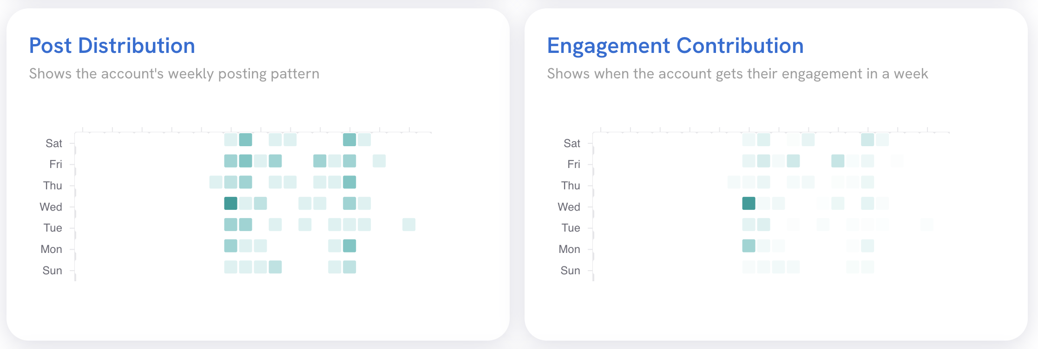Select leftmost Thu cell in Post Distribution
Screen dimensions: 1038x349
tap(216, 182)
